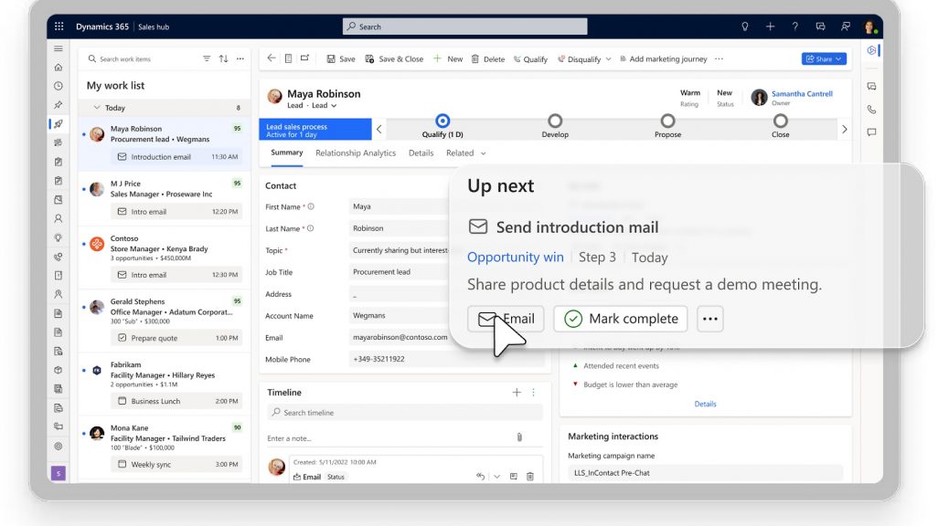Click the Mark complete button
949x526 pixels.
click(621, 319)
